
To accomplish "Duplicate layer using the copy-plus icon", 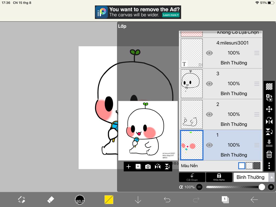I will tap(138, 167).
